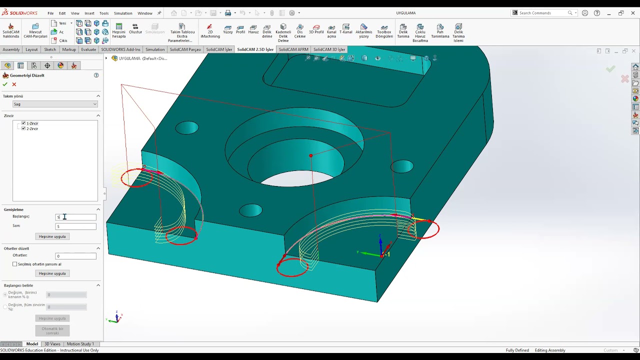Collapse the Genisletme section
This screenshot has width=640, height=360.
pos(98,209)
